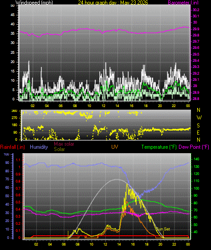Screen dimensions: 211x250
Task: Select the Temperature (°F) legend label
Action: tap(159, 147)
